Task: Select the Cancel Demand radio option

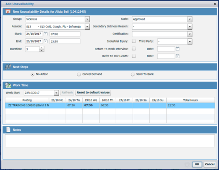Action: pyautogui.click(x=79, y=74)
